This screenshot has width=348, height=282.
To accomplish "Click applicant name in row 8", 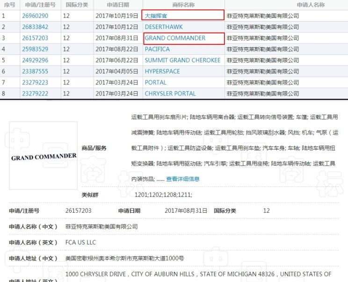I will coord(263,94).
